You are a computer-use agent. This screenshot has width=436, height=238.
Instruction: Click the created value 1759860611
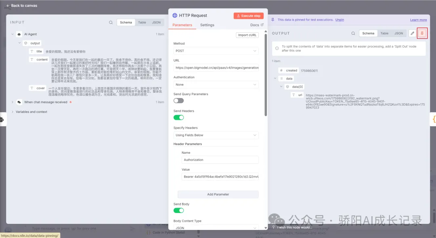click(309, 71)
